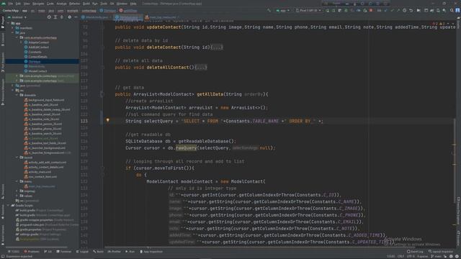Click the red Stop button in toolbar
The height and width of the screenshot is (259, 461).
click(371, 11)
